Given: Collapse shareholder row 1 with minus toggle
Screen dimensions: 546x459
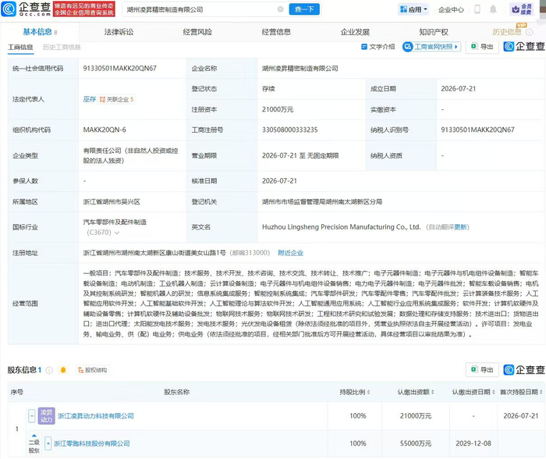Looking at the screenshot, I should tap(32, 416).
